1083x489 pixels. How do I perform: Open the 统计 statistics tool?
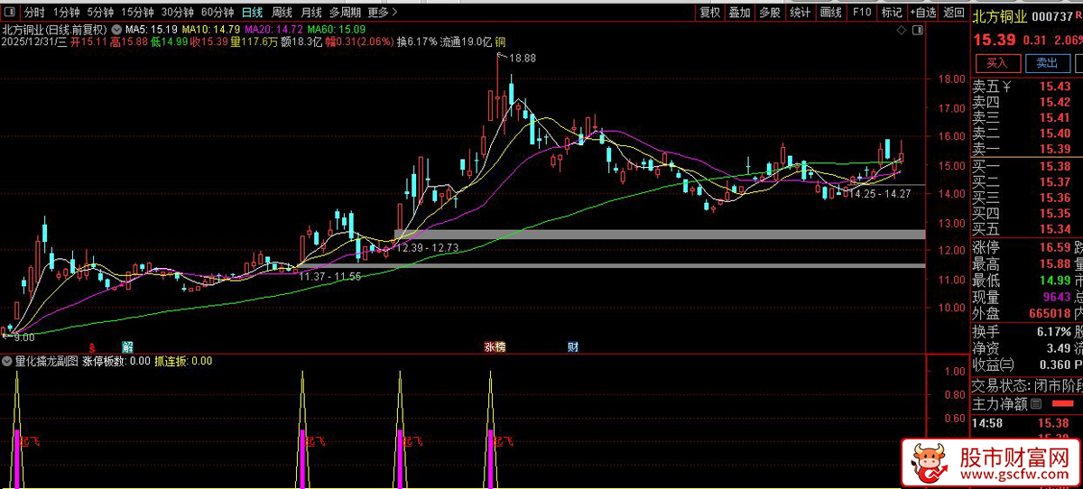[800, 13]
